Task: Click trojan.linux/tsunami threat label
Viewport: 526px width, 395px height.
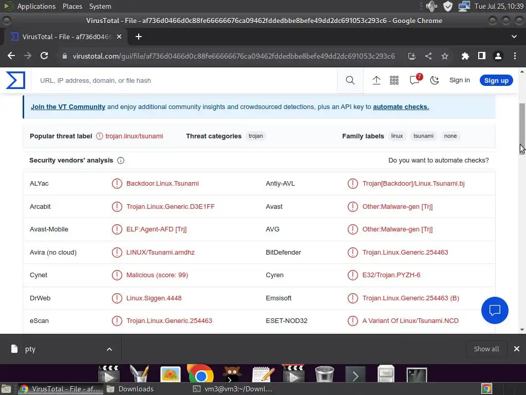Action: (134, 136)
